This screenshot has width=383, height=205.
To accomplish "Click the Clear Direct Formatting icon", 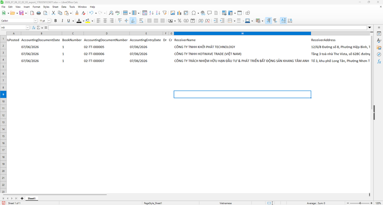I will [83, 13].
